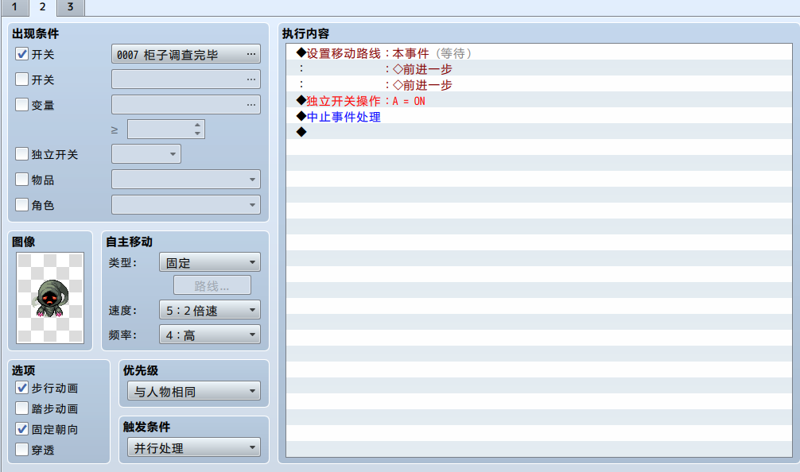Open the 角色 actor dropdown
Viewport: 800px width, 472px height.
pos(186,205)
